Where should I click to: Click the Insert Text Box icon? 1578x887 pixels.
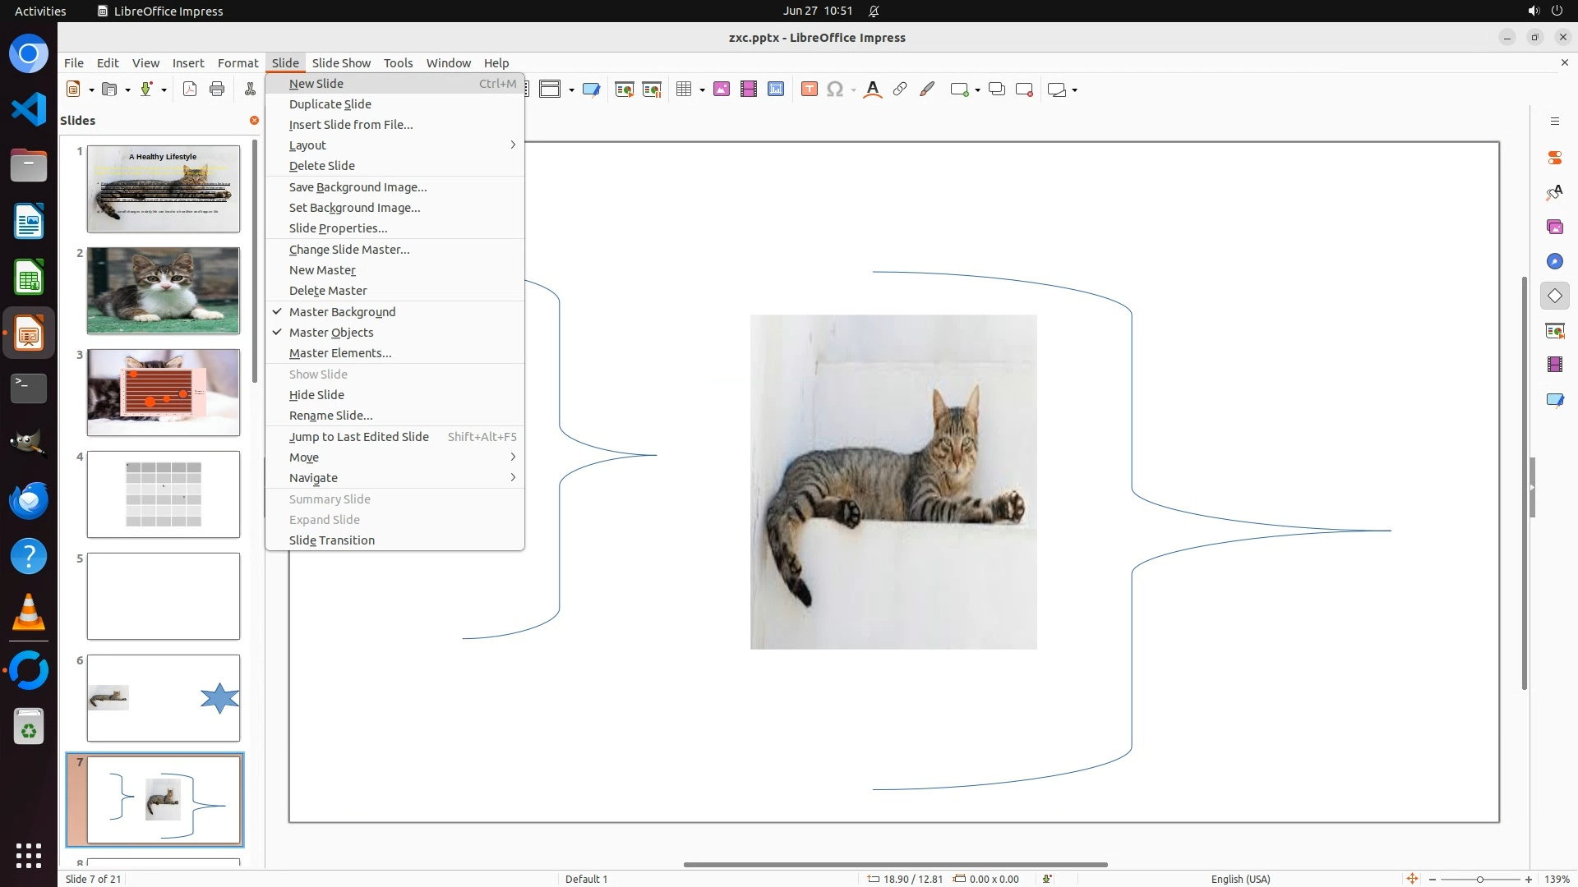809,90
